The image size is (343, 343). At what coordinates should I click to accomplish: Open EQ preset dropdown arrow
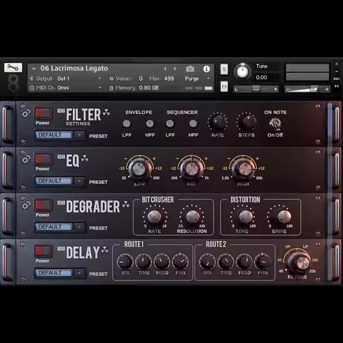click(x=79, y=181)
